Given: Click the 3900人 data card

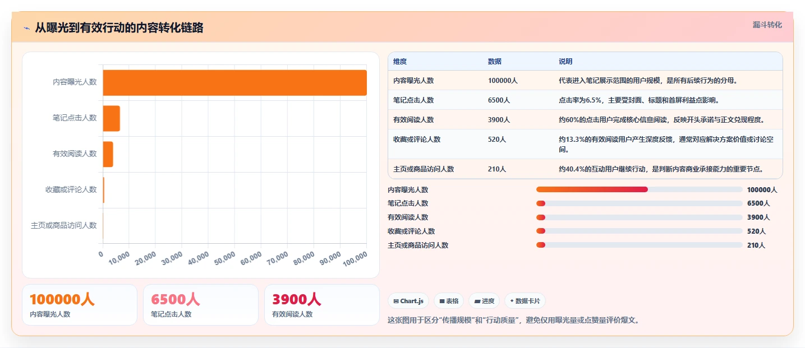Looking at the screenshot, I should tap(322, 305).
